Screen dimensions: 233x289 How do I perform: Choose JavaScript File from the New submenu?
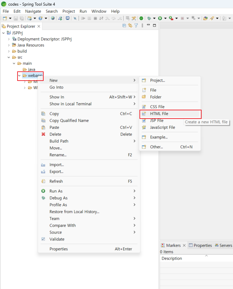click(x=170, y=127)
